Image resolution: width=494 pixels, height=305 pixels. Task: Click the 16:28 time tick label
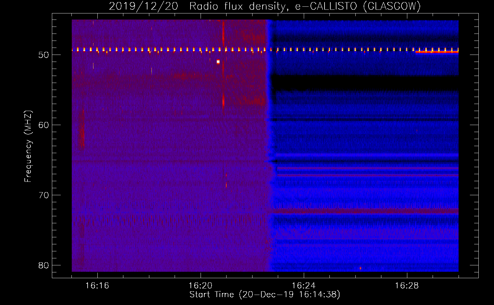click(407, 286)
